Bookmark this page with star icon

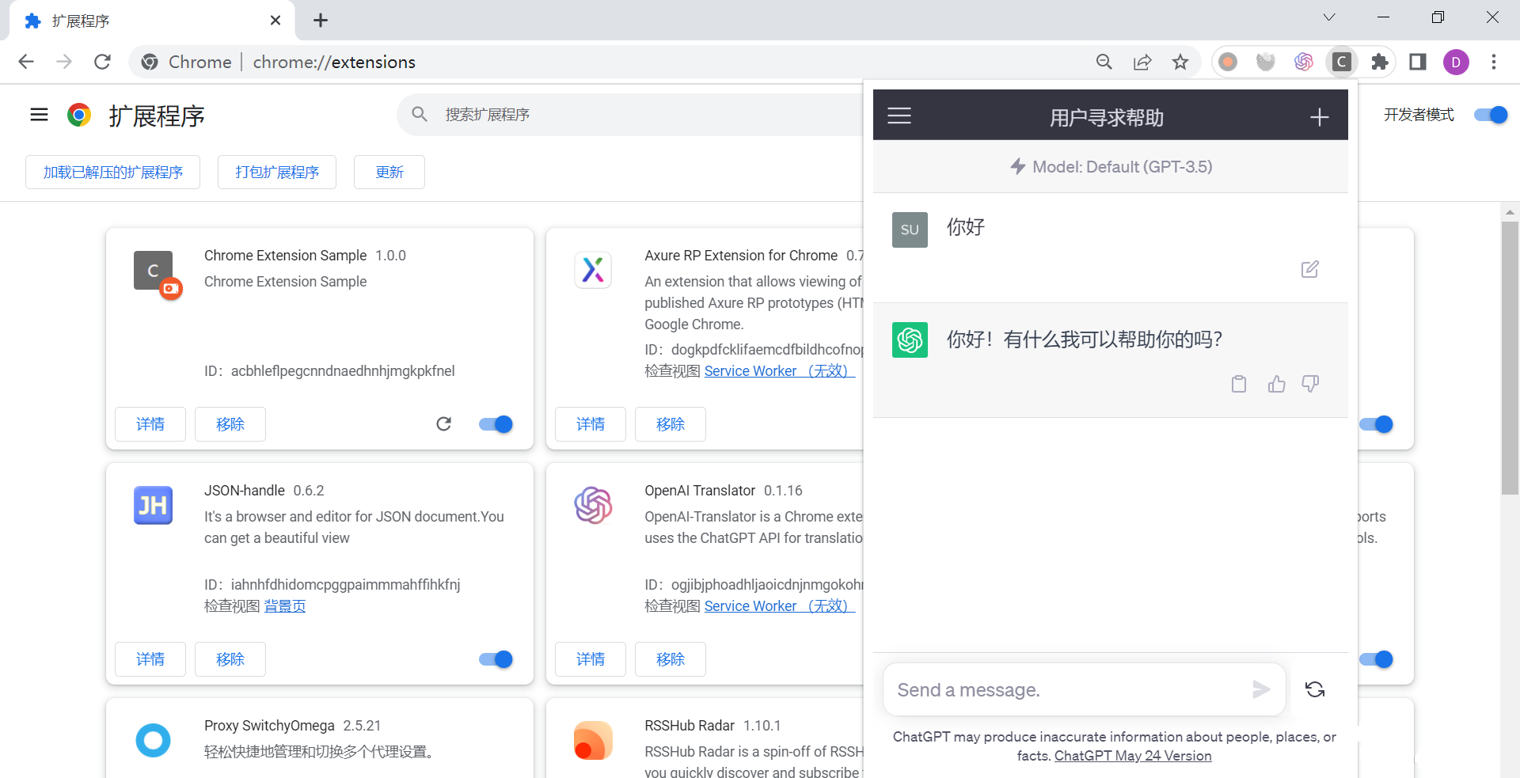tap(1180, 62)
